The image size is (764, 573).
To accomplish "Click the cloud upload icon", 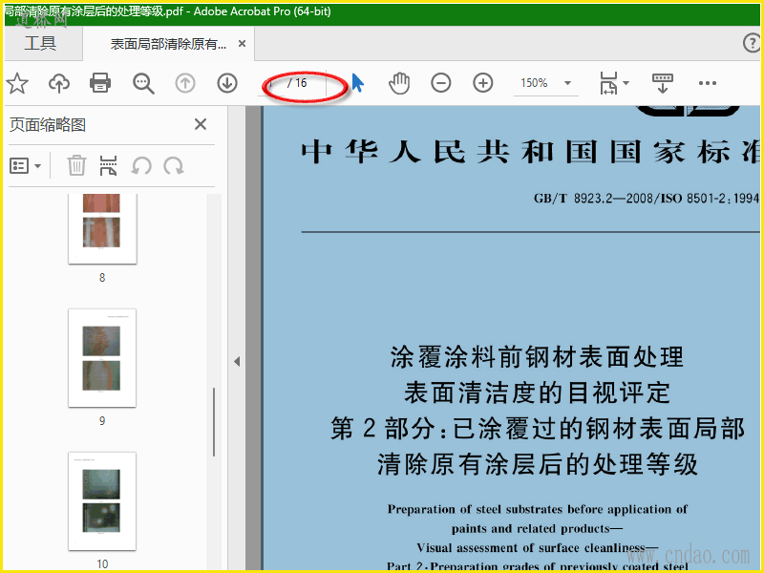I will 59,83.
